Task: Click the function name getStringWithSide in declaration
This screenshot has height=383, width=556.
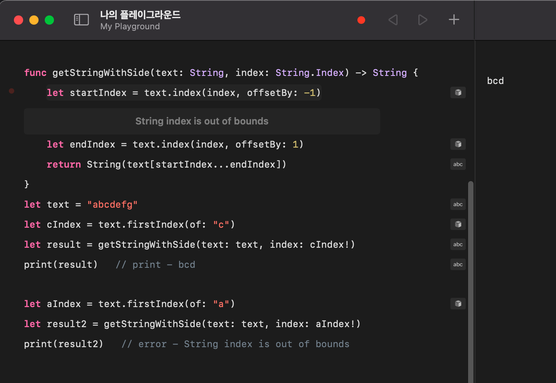Action: (101, 73)
